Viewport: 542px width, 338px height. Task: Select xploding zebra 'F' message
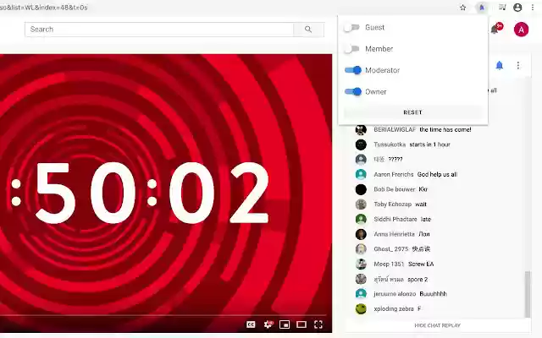tap(419, 308)
